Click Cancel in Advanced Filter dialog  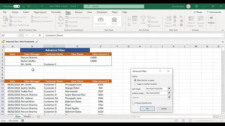(164, 108)
